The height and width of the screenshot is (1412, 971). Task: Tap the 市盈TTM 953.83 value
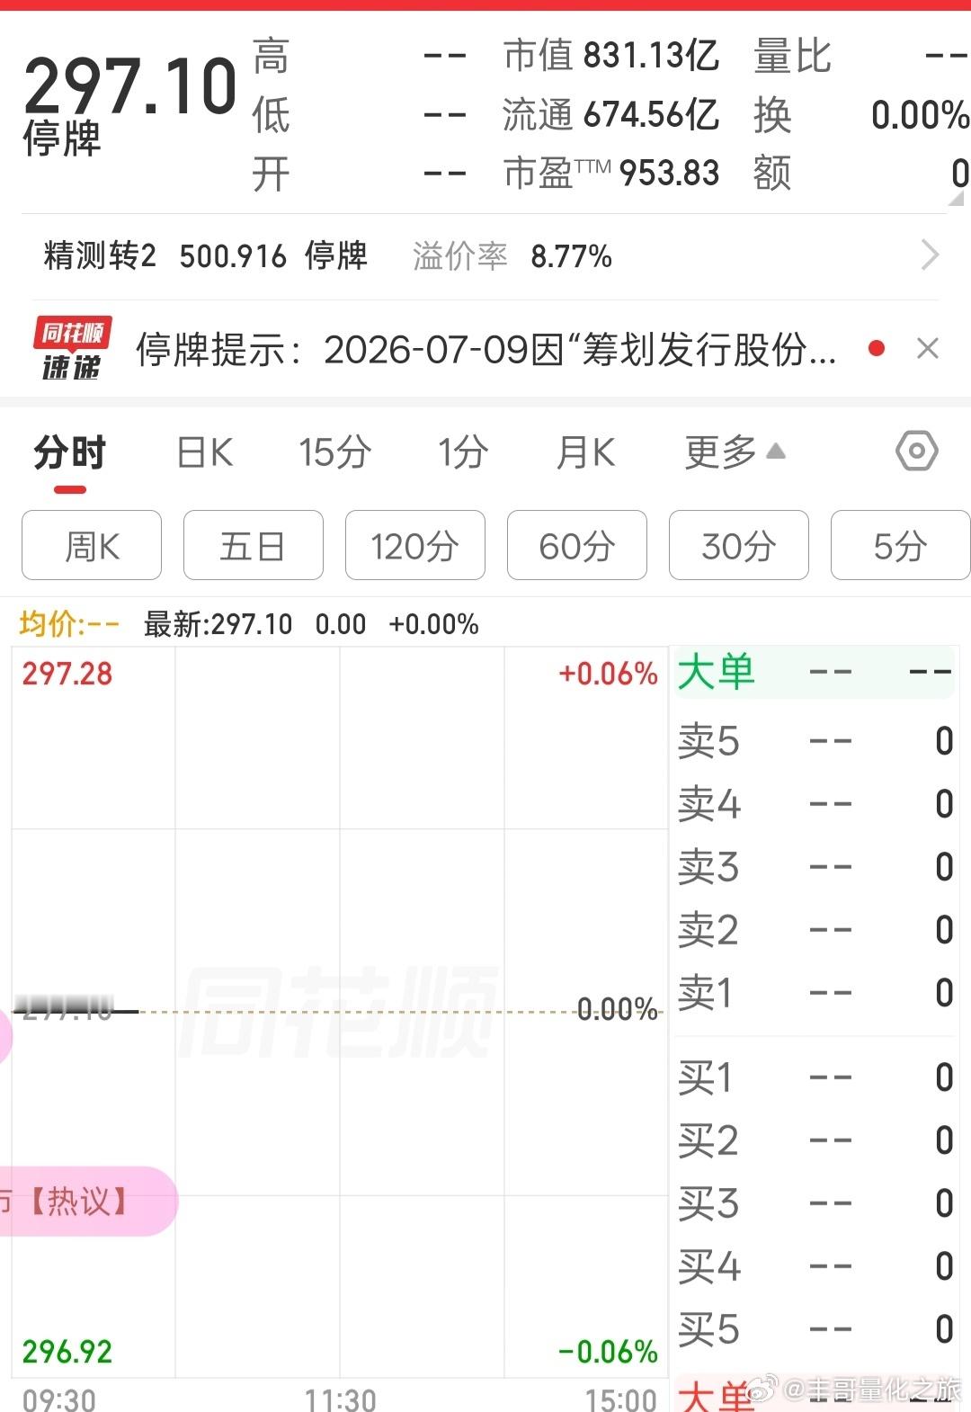tap(611, 173)
